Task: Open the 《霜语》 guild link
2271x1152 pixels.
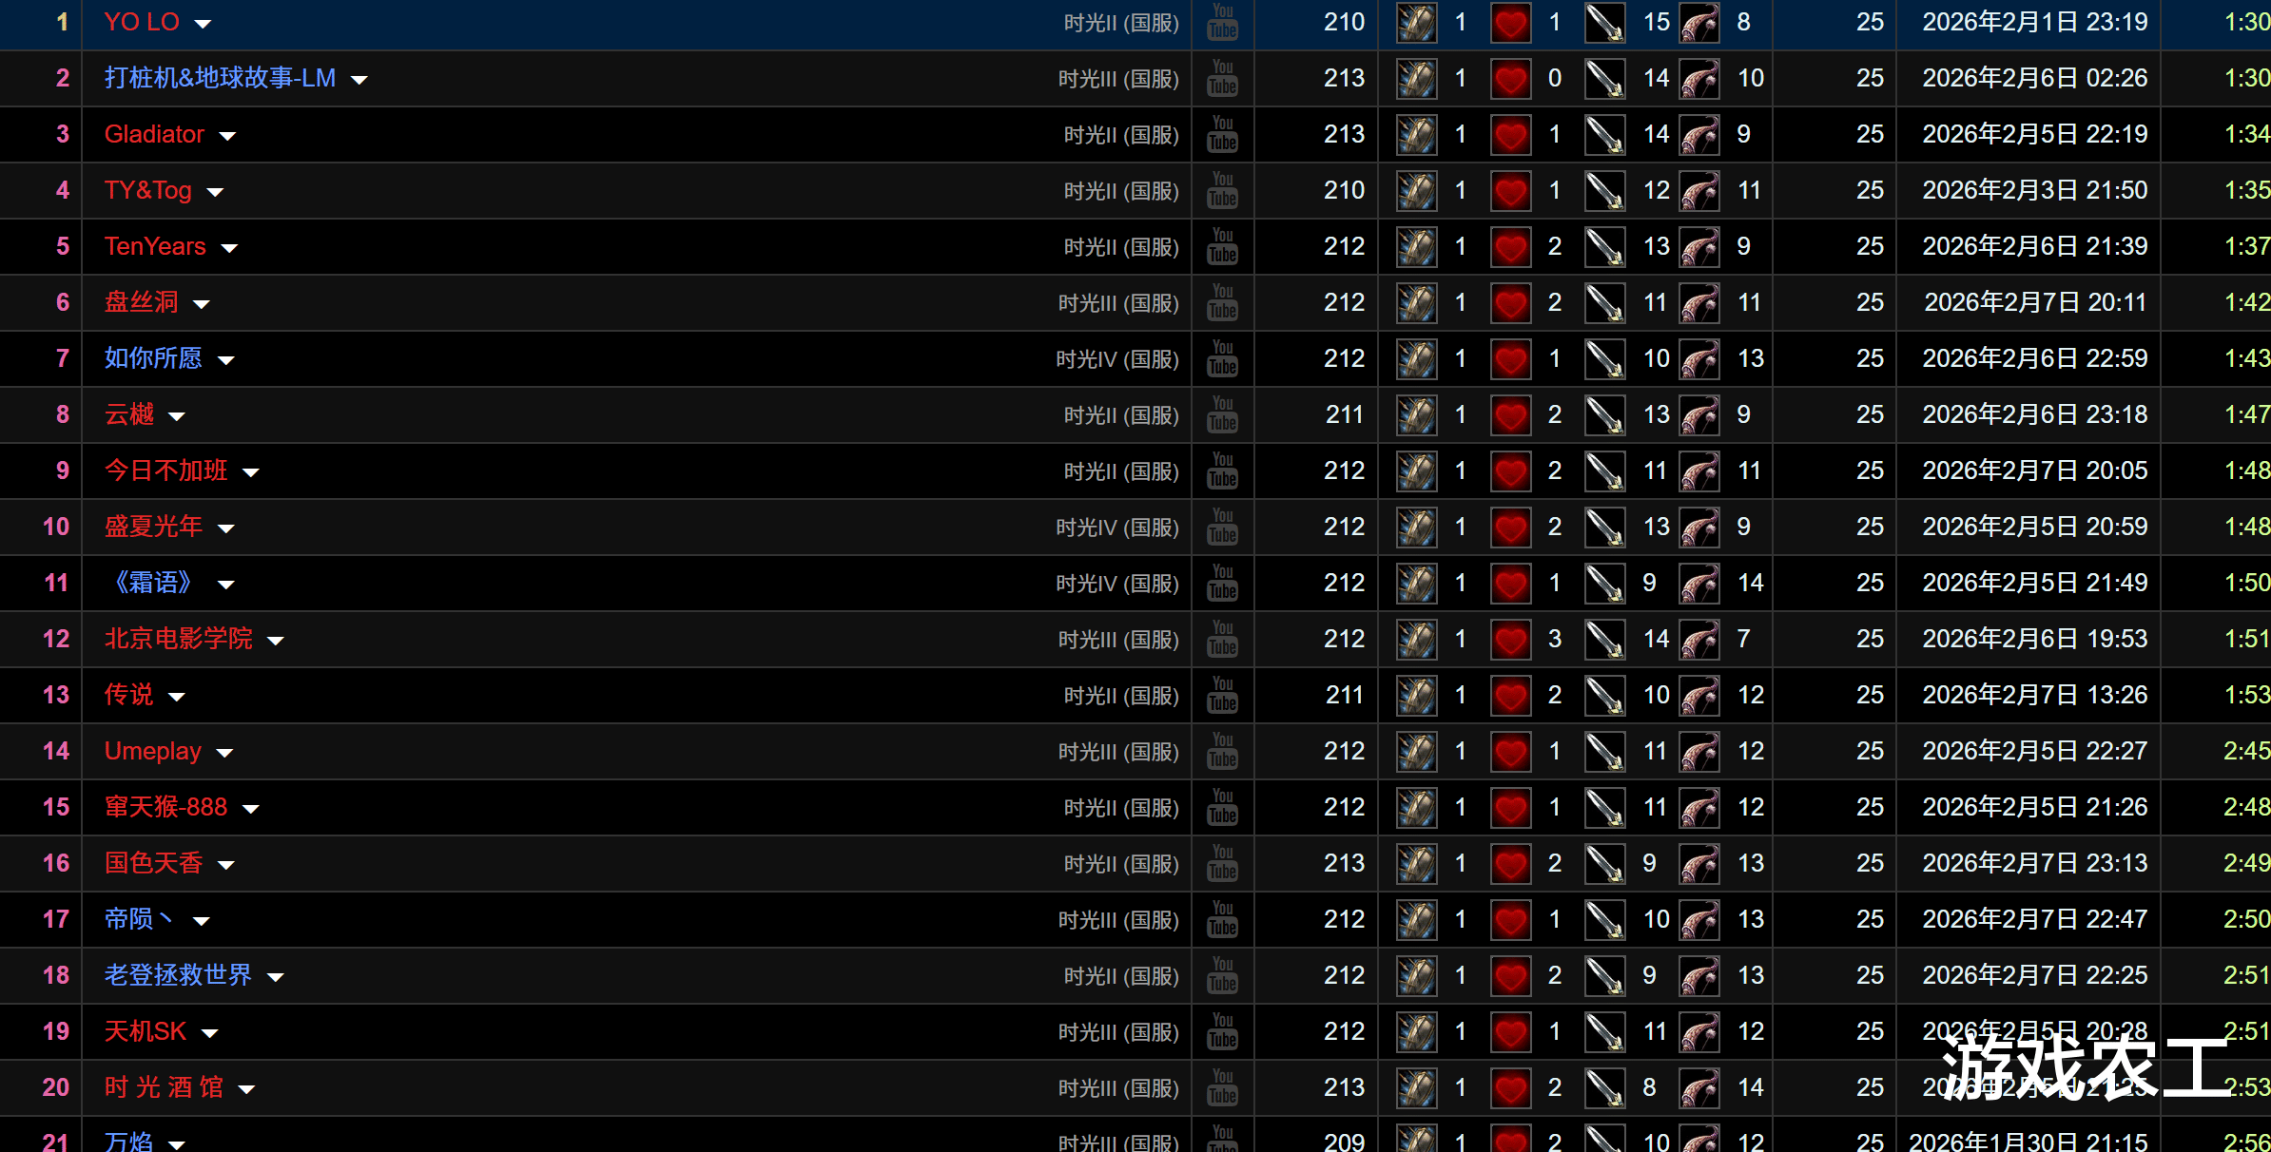Action: [x=153, y=583]
